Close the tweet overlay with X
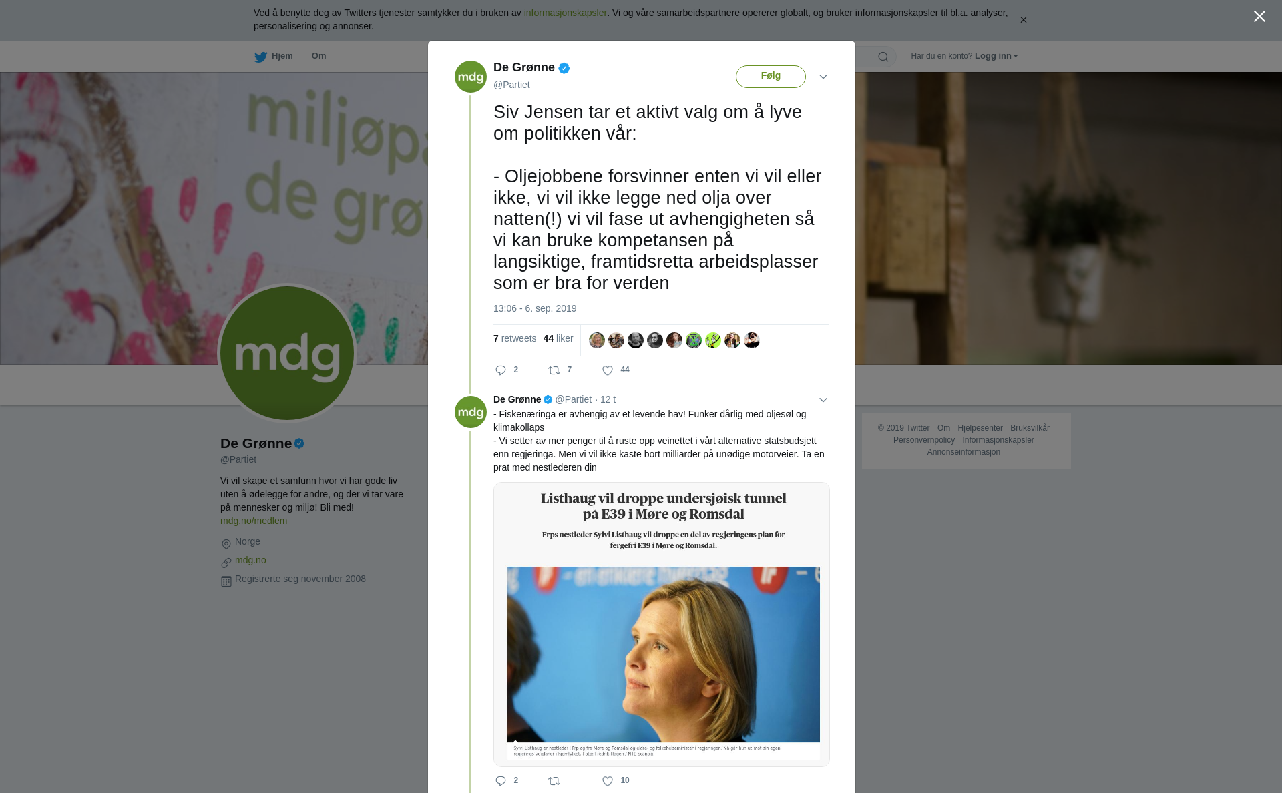 pos(1259,17)
